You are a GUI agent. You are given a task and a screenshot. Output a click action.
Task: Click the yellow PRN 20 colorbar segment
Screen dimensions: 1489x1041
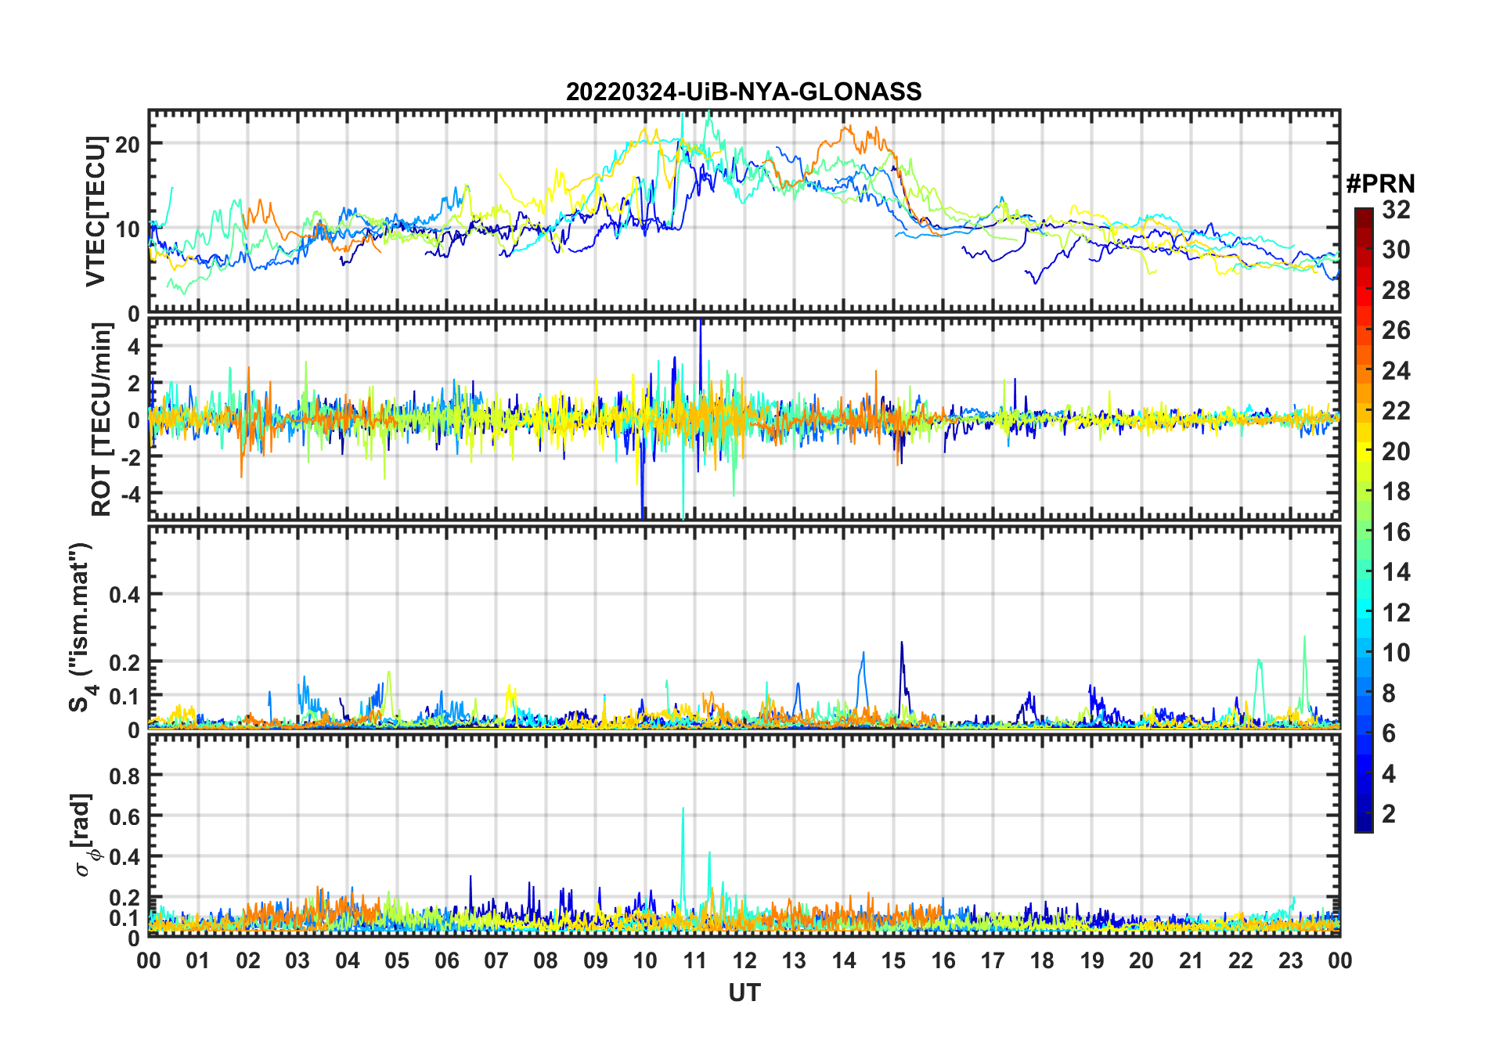(x=1364, y=450)
